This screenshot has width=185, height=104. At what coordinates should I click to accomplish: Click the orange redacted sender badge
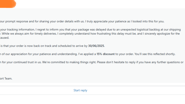tap(8, 4)
